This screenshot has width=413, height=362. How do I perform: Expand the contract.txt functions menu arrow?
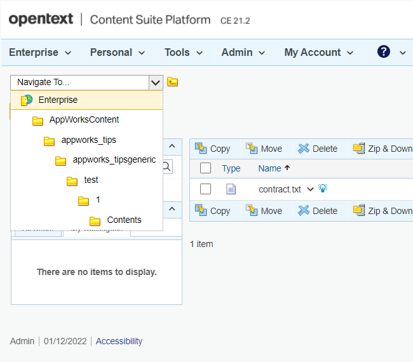click(310, 189)
